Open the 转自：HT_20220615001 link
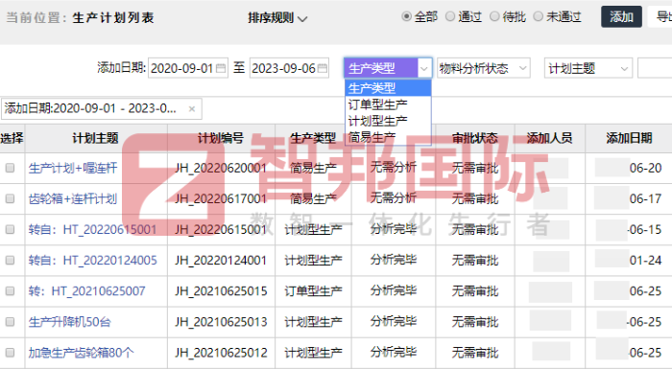The height and width of the screenshot is (369, 672). [x=92, y=229]
